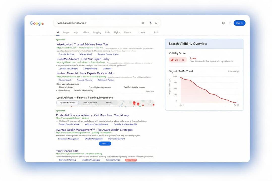This screenshot has width=272, height=181.
Task: Click the blue pill button with arrow
Action: click(x=105, y=143)
